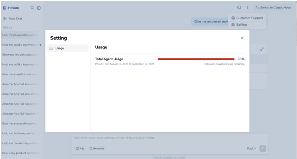Click 'Estimated 8 analysis tasks remaining' text
297x159 pixels.
pyautogui.click(x=224, y=64)
